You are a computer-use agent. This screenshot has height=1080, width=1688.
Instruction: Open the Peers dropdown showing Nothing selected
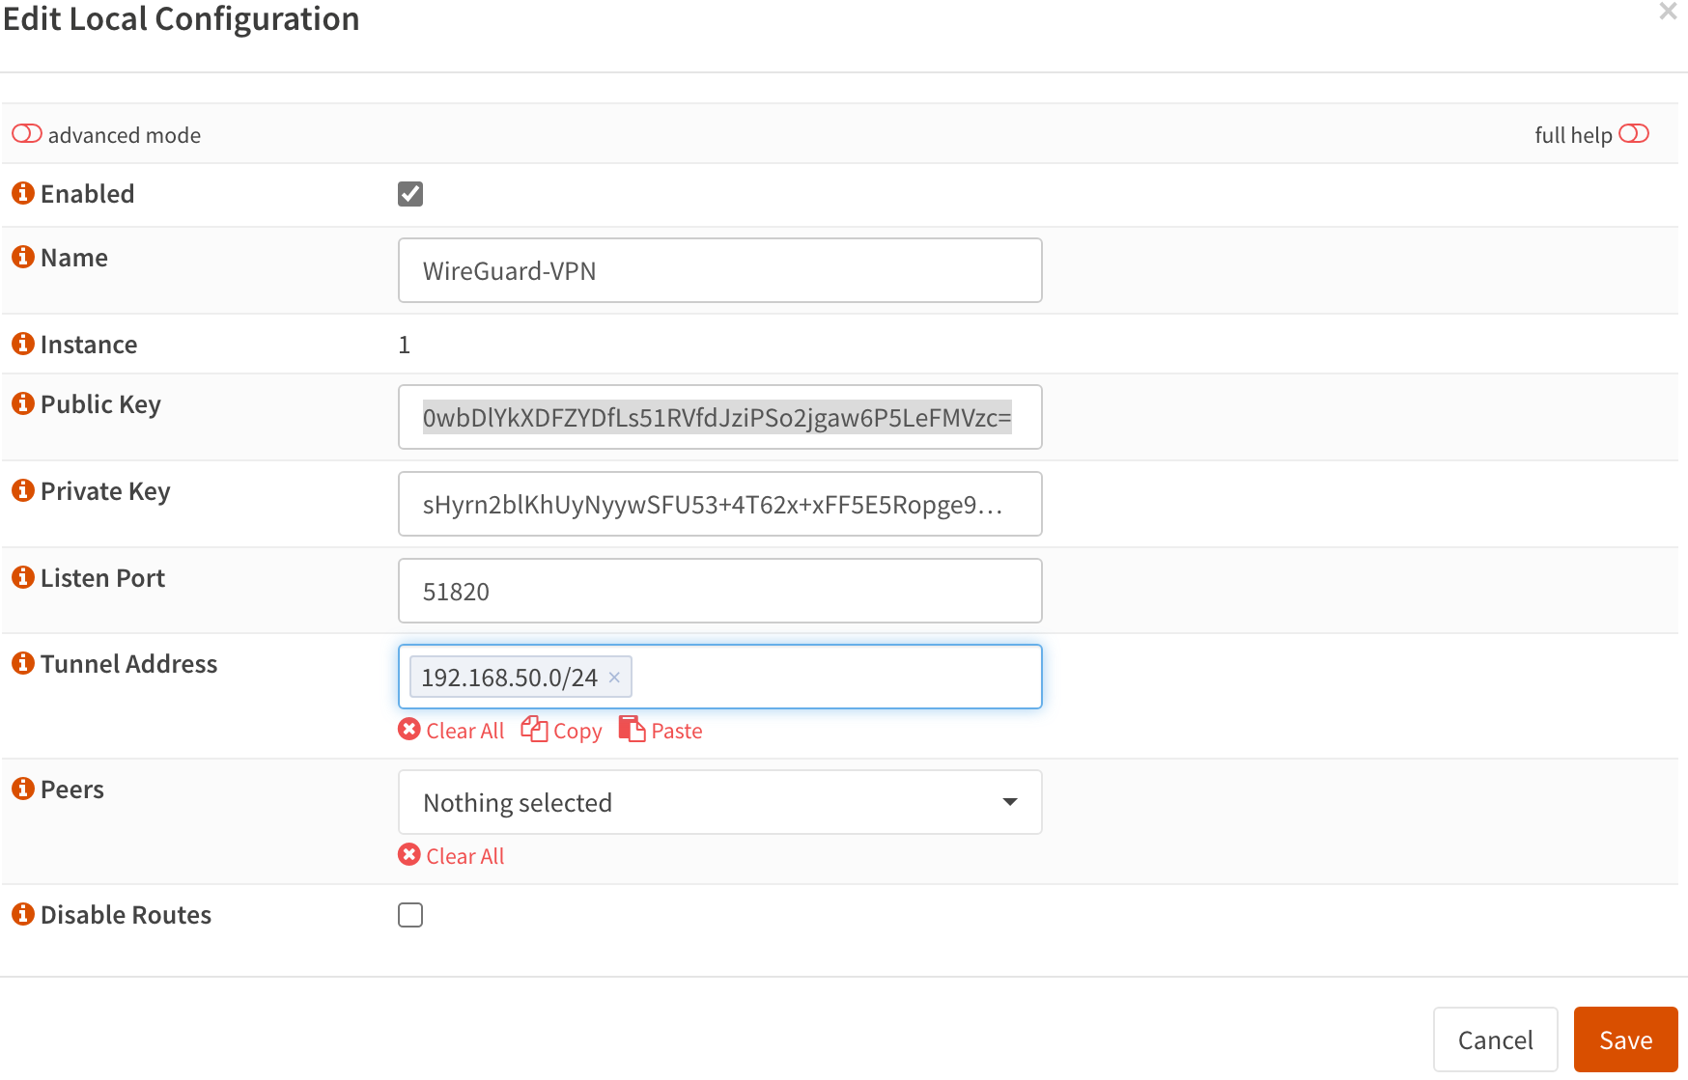click(719, 801)
